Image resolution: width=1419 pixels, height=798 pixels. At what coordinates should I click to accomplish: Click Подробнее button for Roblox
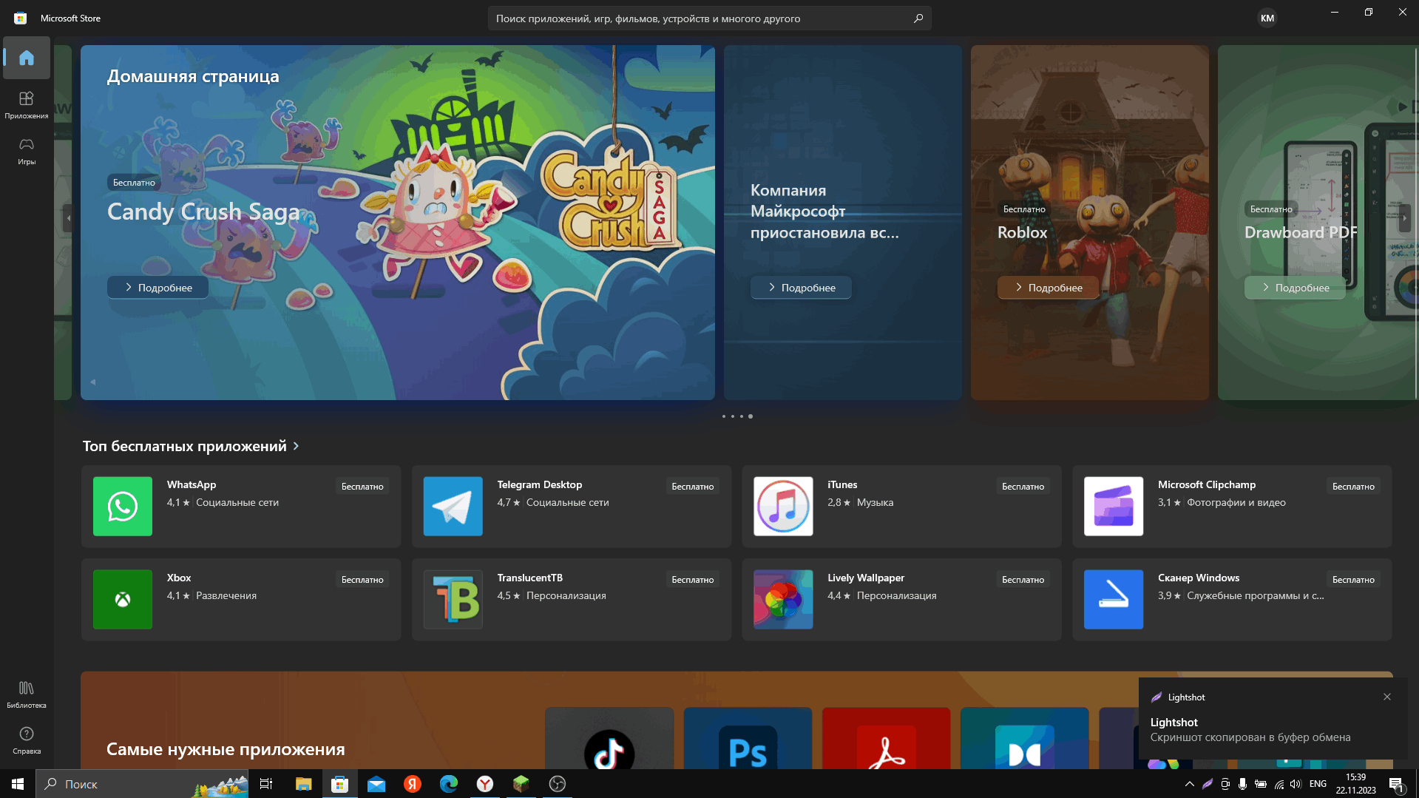[x=1048, y=288]
